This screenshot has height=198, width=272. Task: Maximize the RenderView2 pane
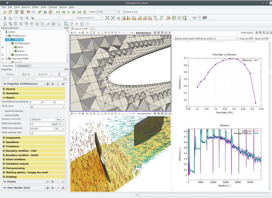(x=162, y=114)
